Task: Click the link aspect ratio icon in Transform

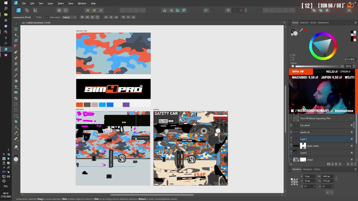Action: [336, 178]
